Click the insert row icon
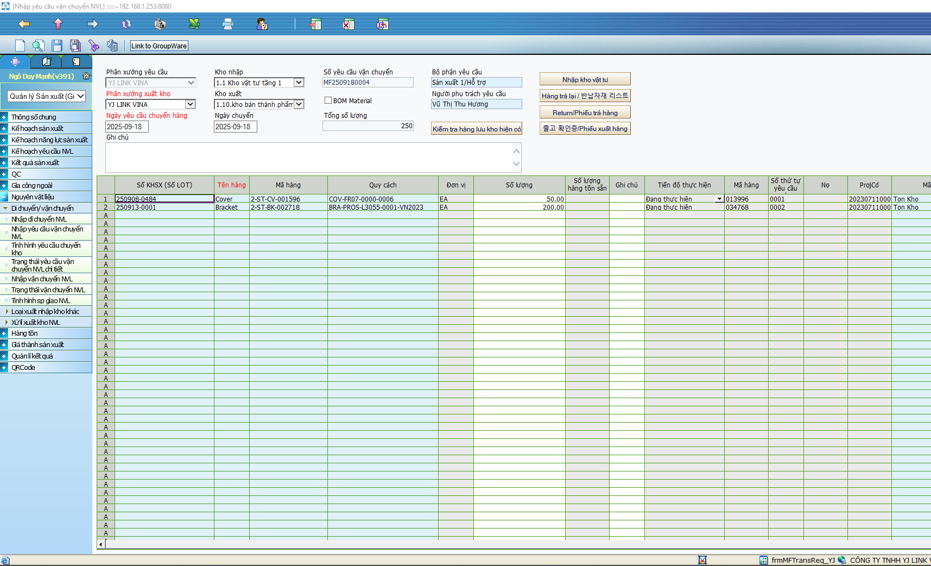 click(x=315, y=24)
